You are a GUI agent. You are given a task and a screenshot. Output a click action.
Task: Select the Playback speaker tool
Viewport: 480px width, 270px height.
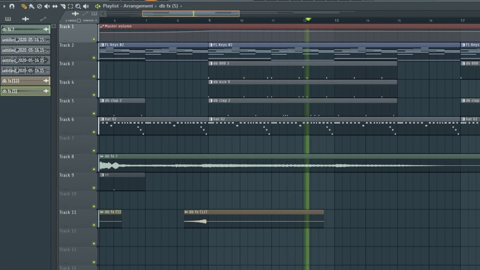pos(86,6)
